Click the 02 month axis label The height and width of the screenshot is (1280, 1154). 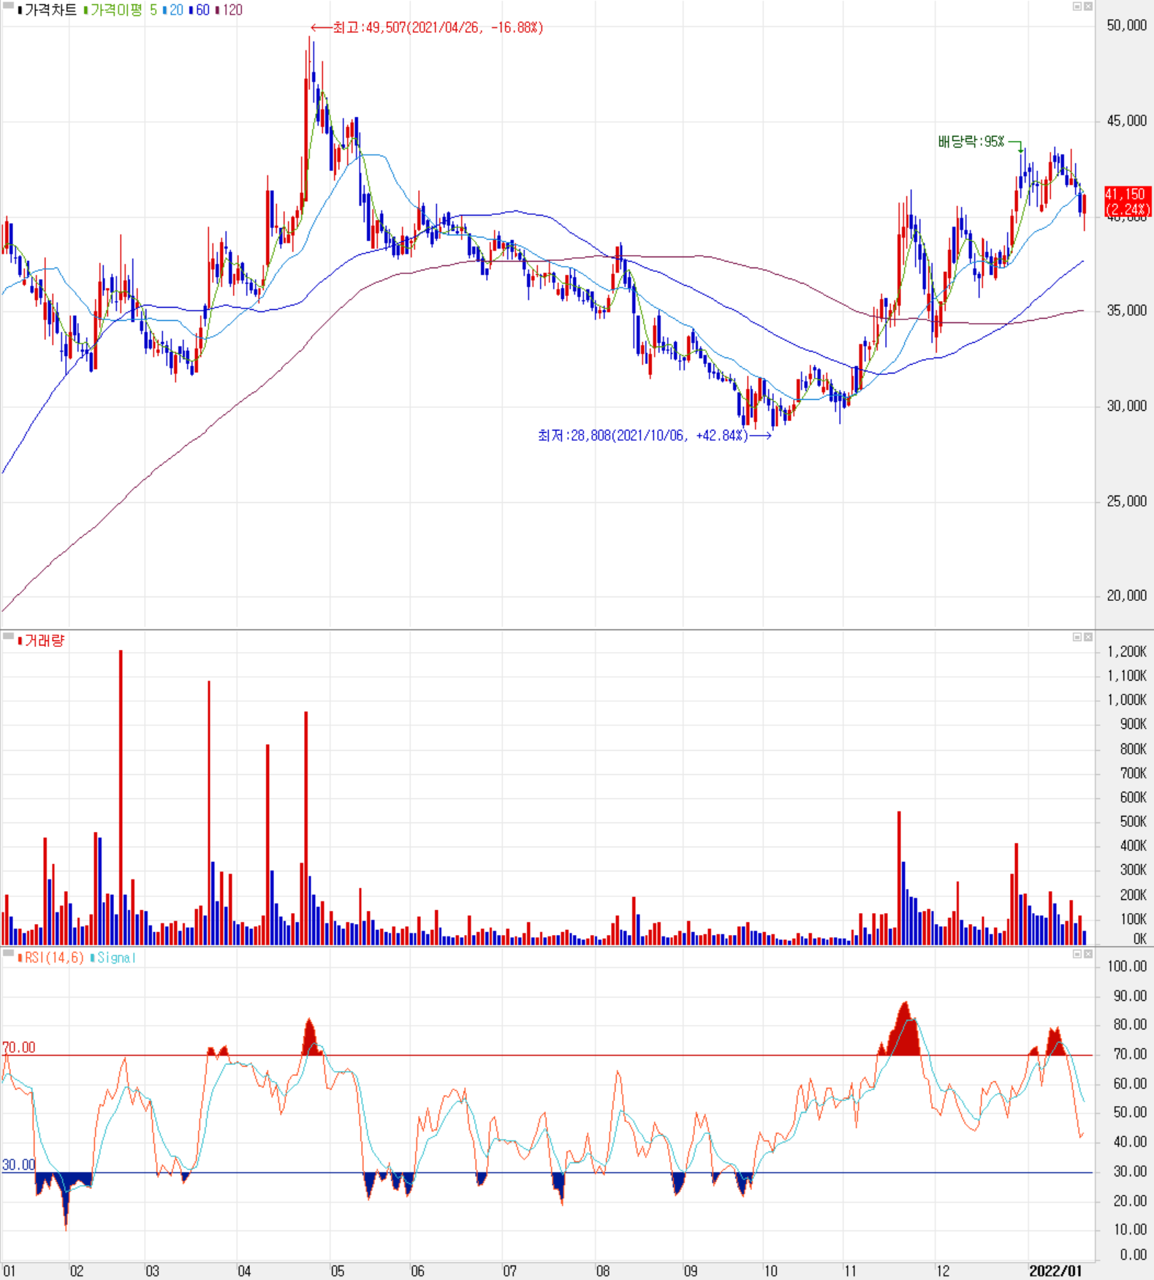click(x=77, y=1271)
